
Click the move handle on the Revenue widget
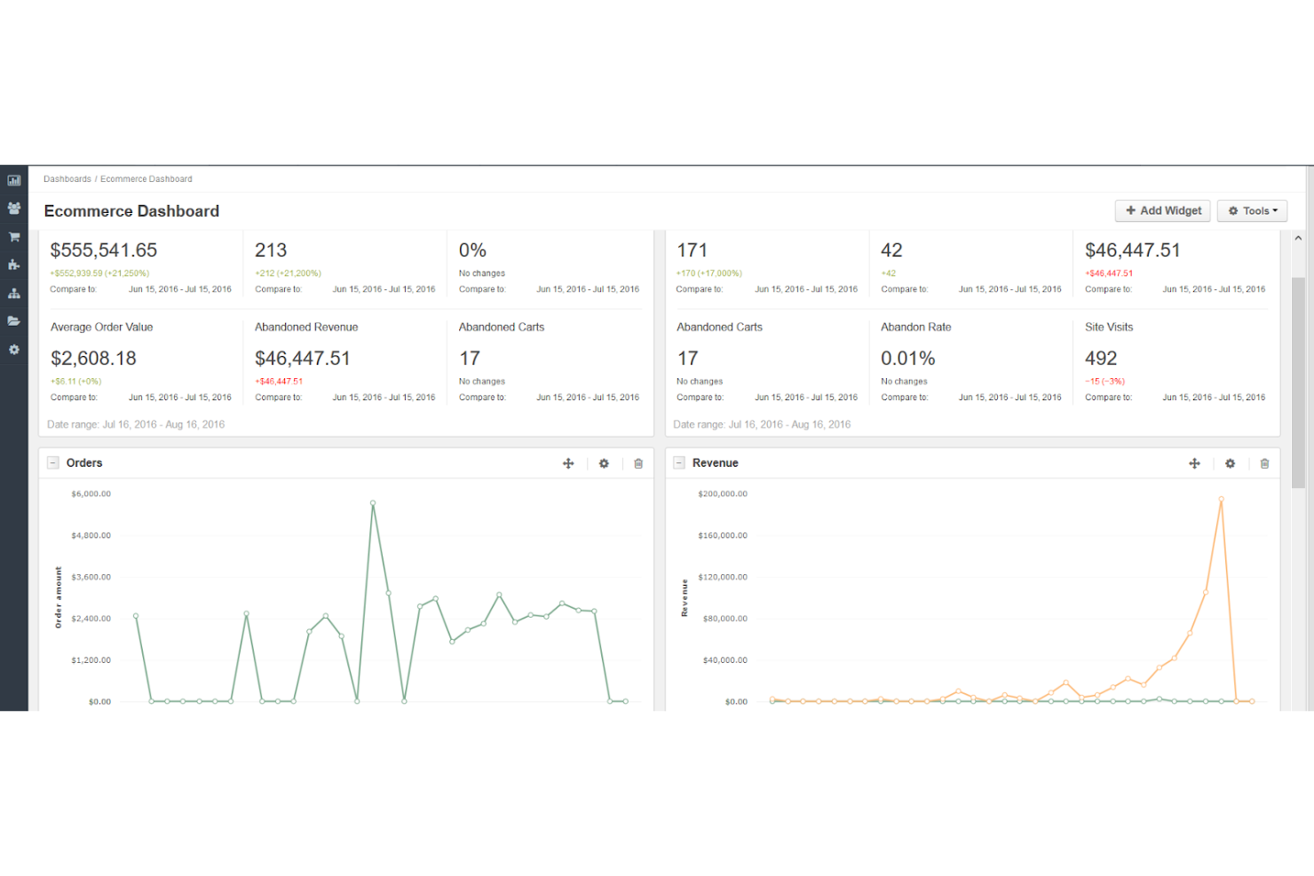[x=1194, y=463]
